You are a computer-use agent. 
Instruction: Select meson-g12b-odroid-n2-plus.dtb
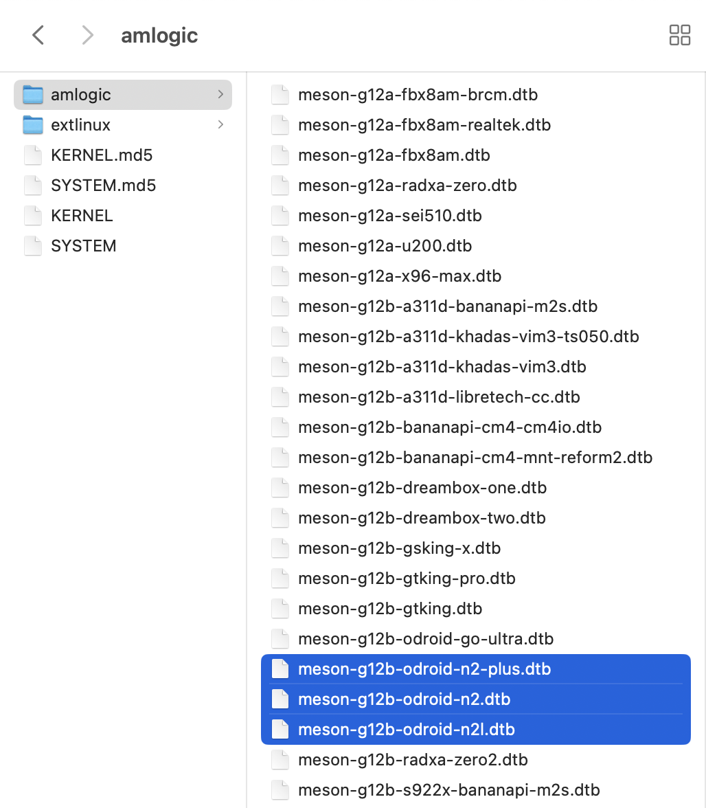click(424, 669)
